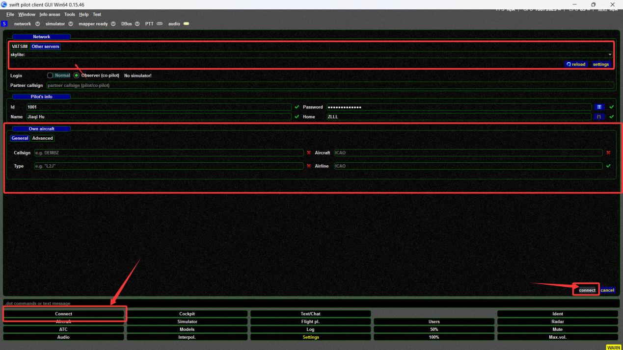Switch to the Other servers tab
Viewport: 623px width, 350px height.
click(x=46, y=47)
